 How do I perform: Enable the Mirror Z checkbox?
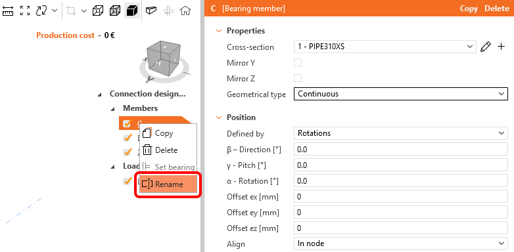click(298, 78)
